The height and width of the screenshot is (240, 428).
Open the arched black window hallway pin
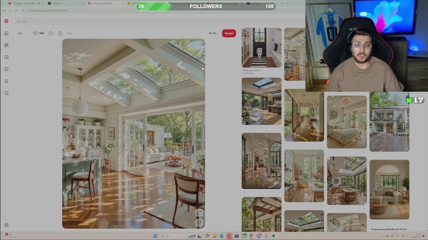261,161
